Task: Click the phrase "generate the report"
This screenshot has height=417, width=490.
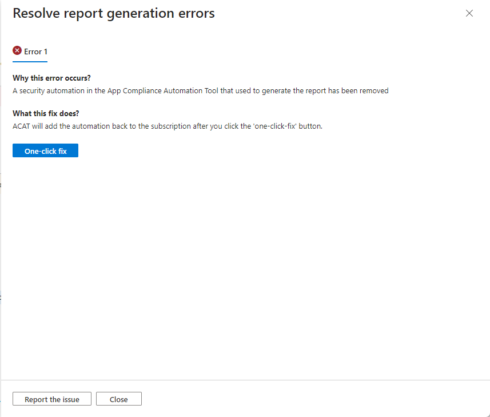Action: coord(293,90)
